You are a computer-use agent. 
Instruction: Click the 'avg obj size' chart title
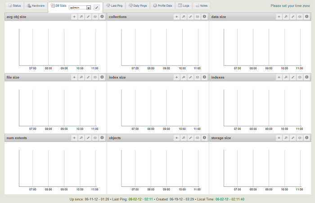point(16,17)
